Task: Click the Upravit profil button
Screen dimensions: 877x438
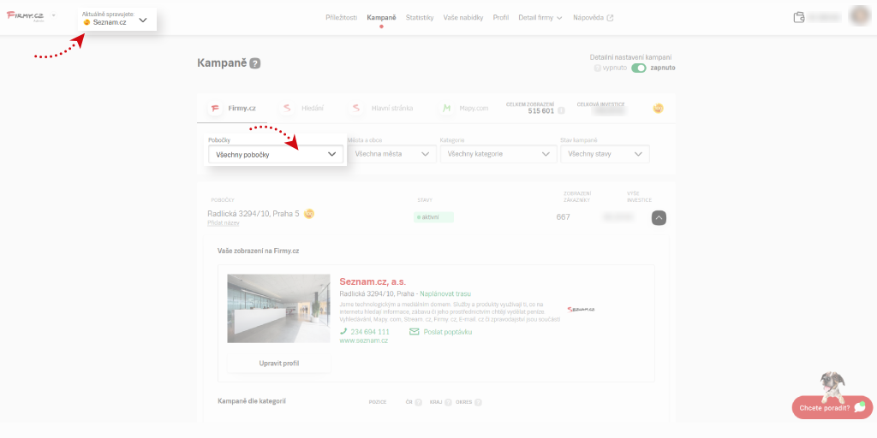Action: pos(278,364)
